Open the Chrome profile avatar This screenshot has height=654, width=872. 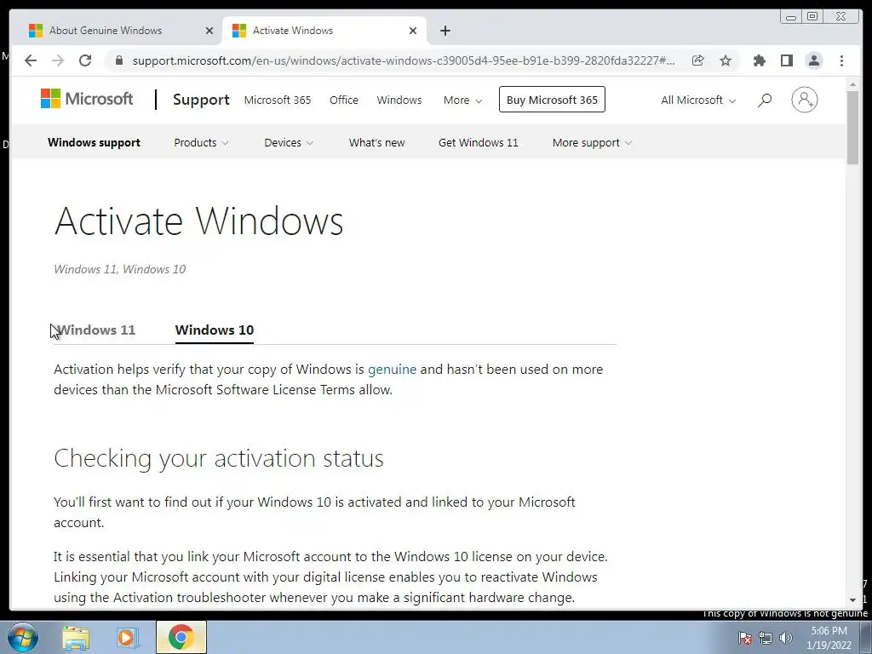[813, 60]
